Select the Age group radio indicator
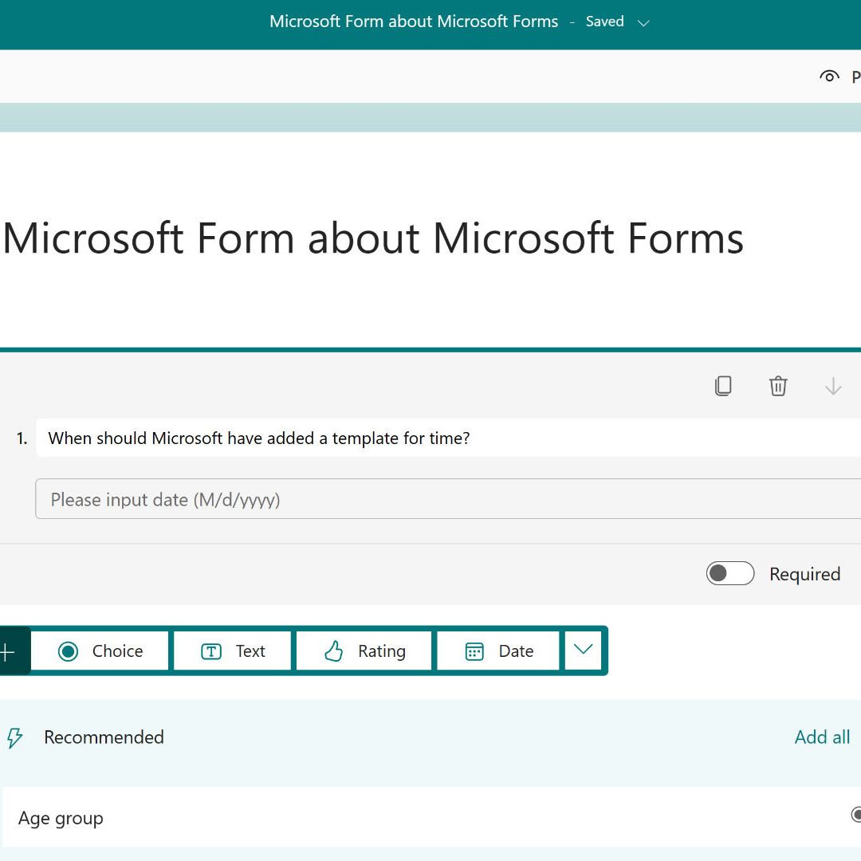861x861 pixels. (855, 814)
